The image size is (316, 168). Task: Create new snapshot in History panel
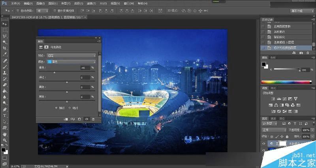click(x=301, y=53)
